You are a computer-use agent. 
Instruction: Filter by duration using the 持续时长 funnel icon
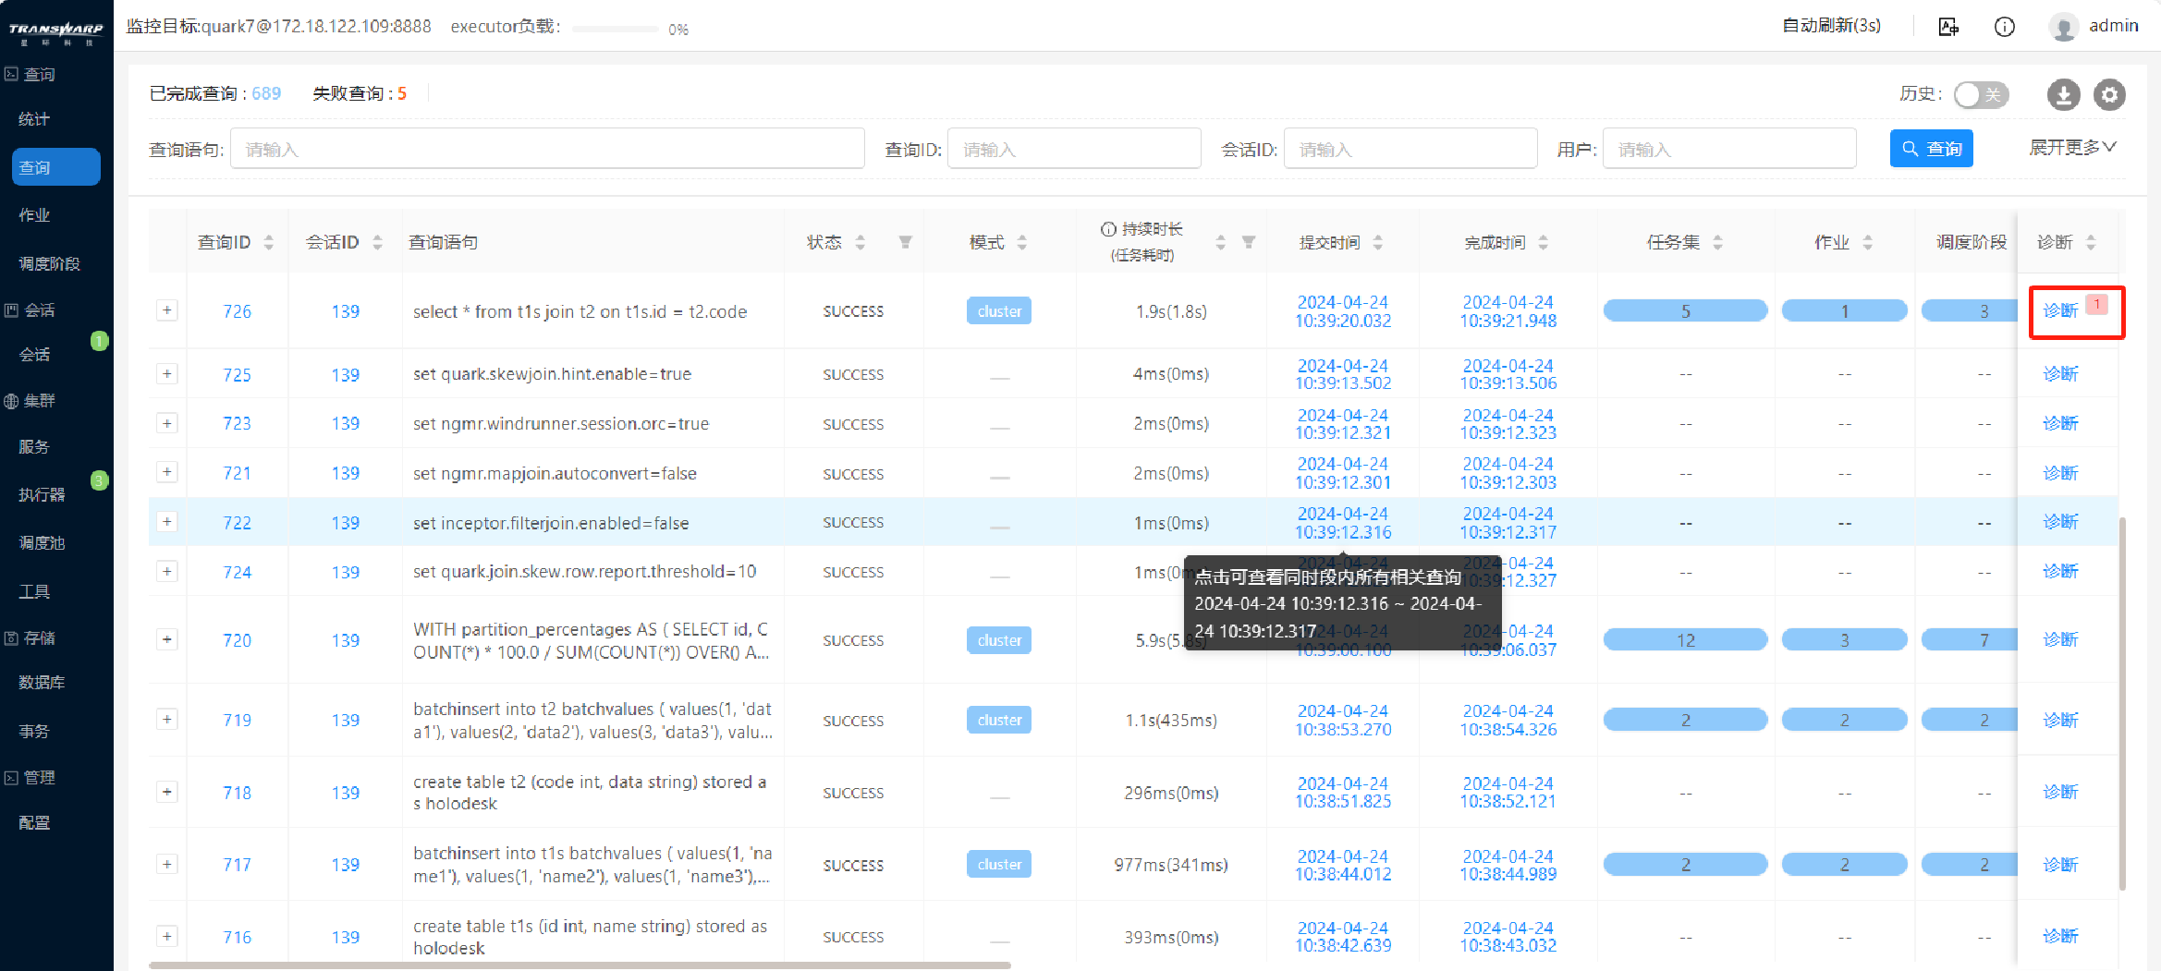[x=1248, y=242]
